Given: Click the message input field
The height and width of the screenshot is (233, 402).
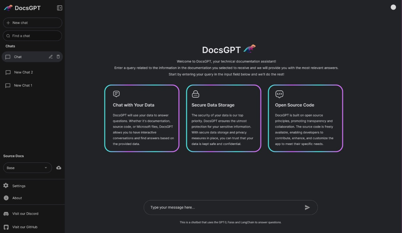Looking at the screenshot, I should tap(220, 207).
